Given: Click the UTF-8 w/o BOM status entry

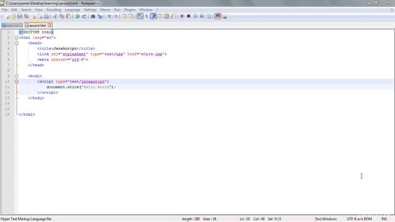Looking at the screenshot, I should coord(359,219).
